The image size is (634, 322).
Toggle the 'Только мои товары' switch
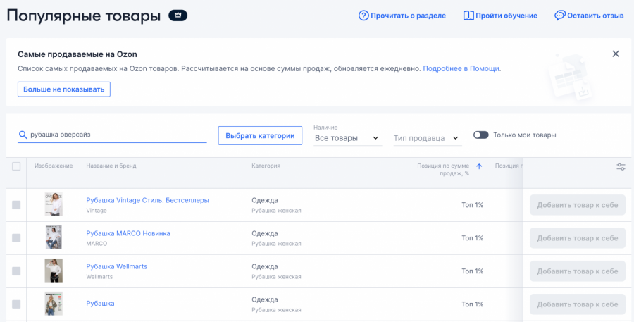click(481, 135)
